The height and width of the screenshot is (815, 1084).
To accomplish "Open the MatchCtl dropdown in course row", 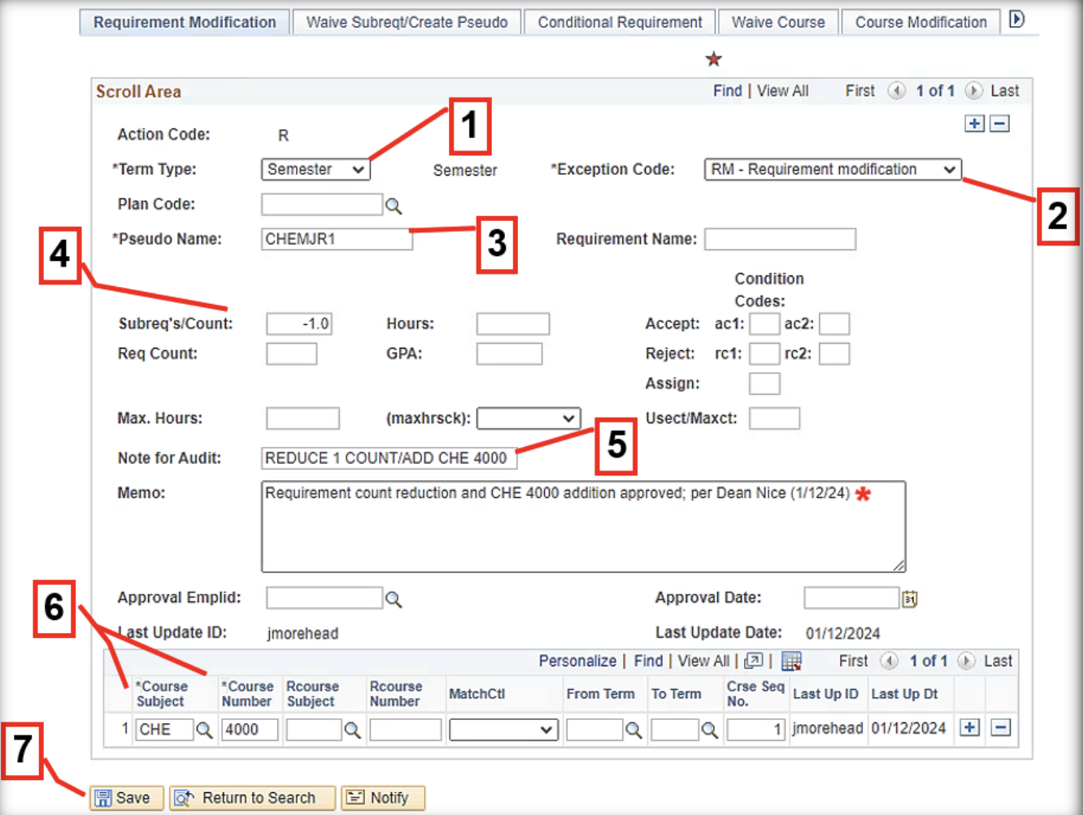I will (x=503, y=730).
